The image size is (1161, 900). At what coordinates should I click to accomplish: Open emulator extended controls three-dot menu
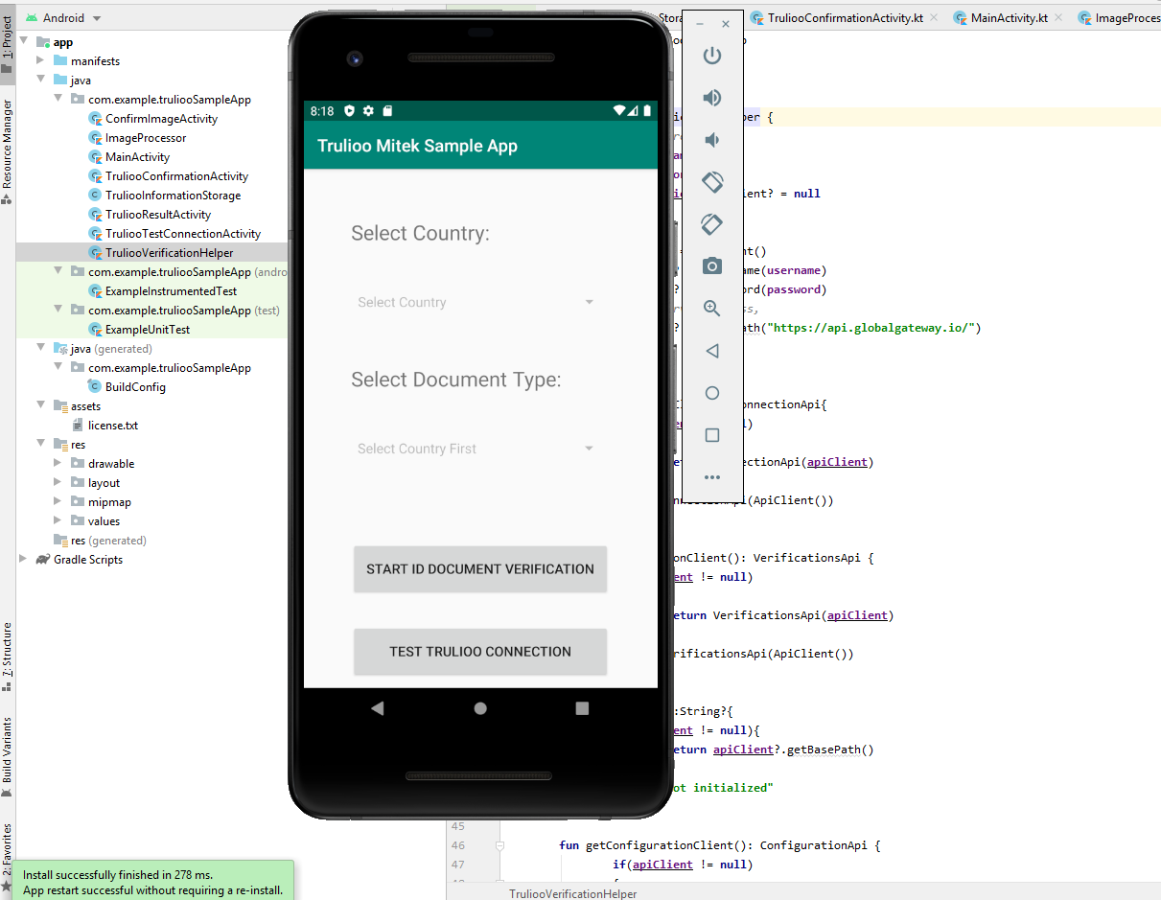[x=711, y=476]
